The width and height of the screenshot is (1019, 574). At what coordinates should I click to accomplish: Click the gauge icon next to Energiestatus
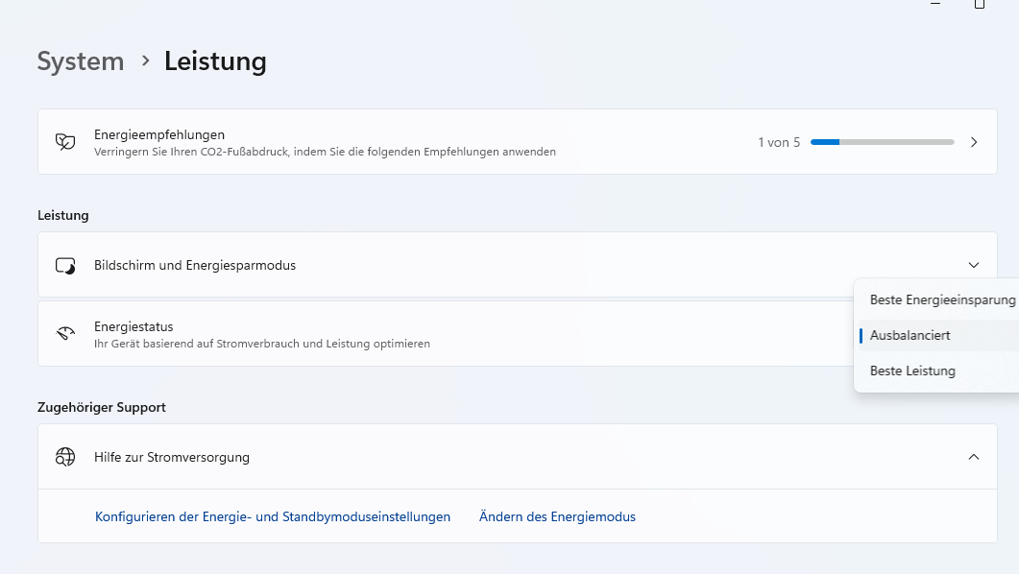coord(65,334)
